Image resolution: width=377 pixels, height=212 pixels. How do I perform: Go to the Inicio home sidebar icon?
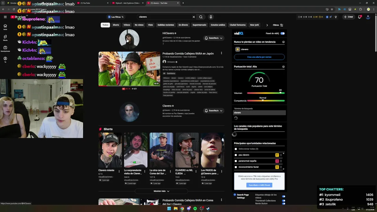point(5,27)
